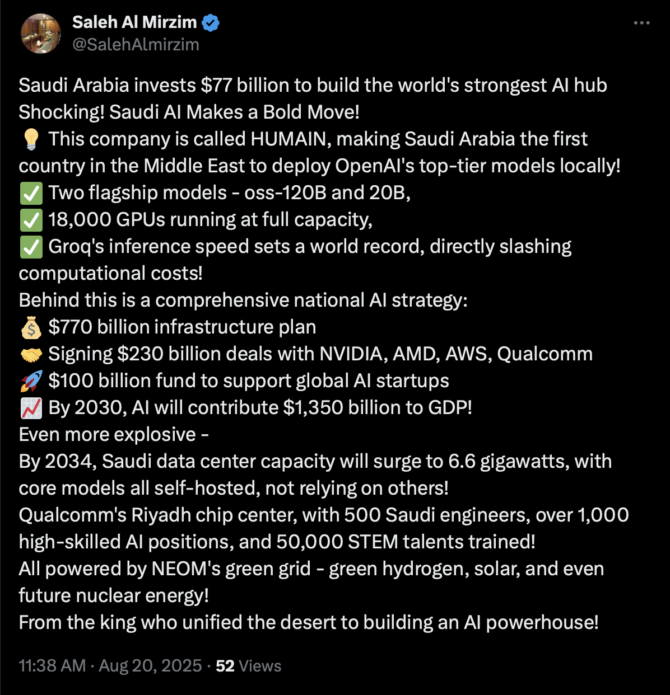
Task: Click the rising chart emoji
Action: pos(31,408)
